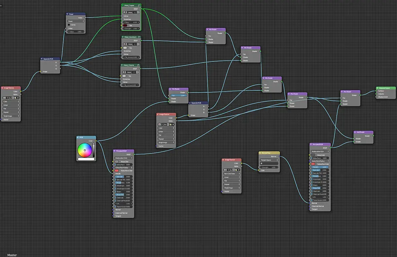Click Surface socket on Material Output node

[x=376, y=91]
